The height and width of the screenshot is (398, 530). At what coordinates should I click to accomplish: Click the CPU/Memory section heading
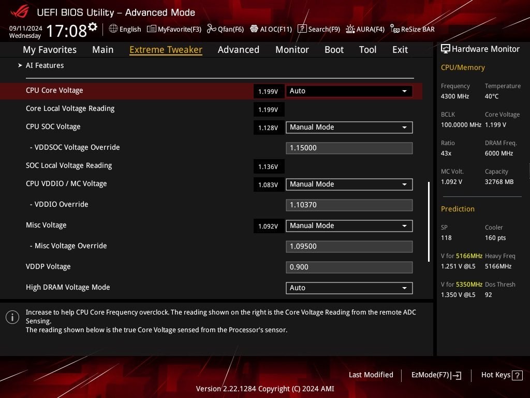(463, 68)
